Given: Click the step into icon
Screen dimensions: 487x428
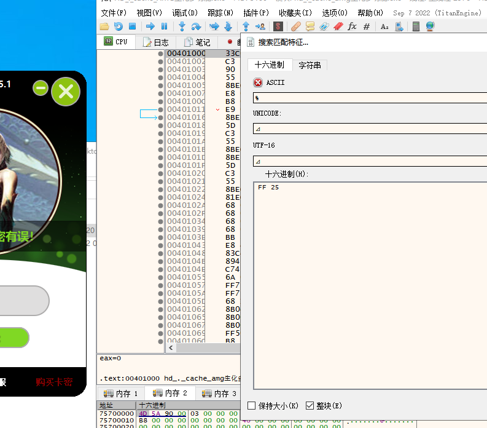Looking at the screenshot, I should pos(182,26).
